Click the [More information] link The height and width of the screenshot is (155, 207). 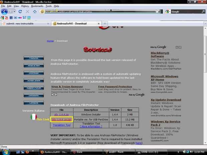click(x=91, y=126)
